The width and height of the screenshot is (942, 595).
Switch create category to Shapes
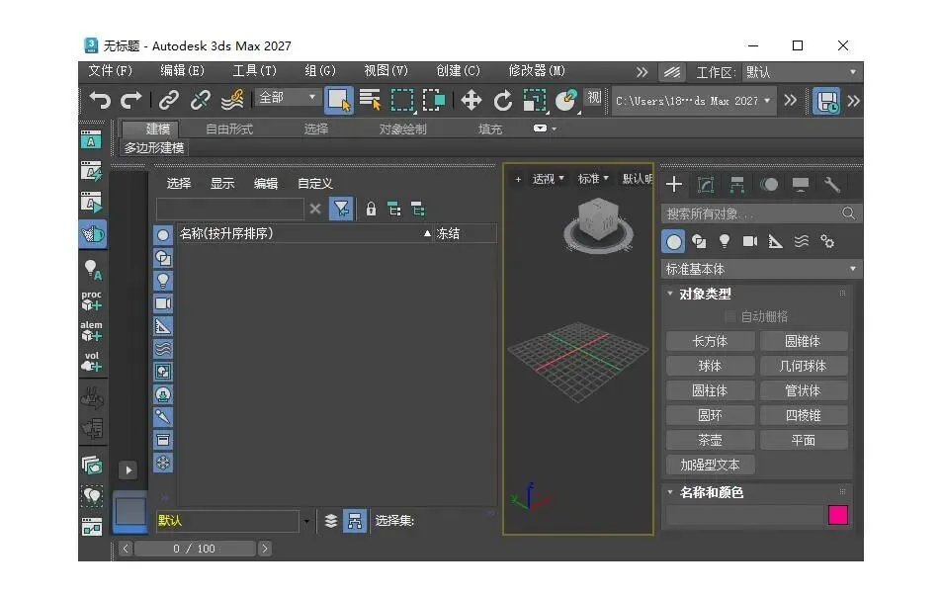[699, 241]
